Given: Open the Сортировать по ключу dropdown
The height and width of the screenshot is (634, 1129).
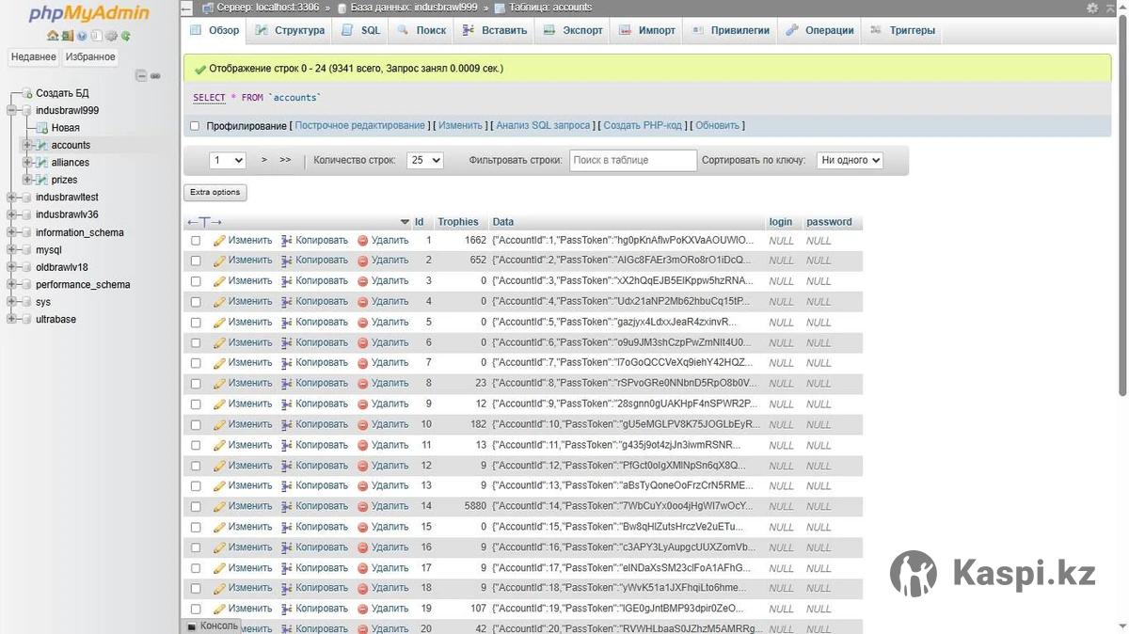Looking at the screenshot, I should pyautogui.click(x=849, y=161).
